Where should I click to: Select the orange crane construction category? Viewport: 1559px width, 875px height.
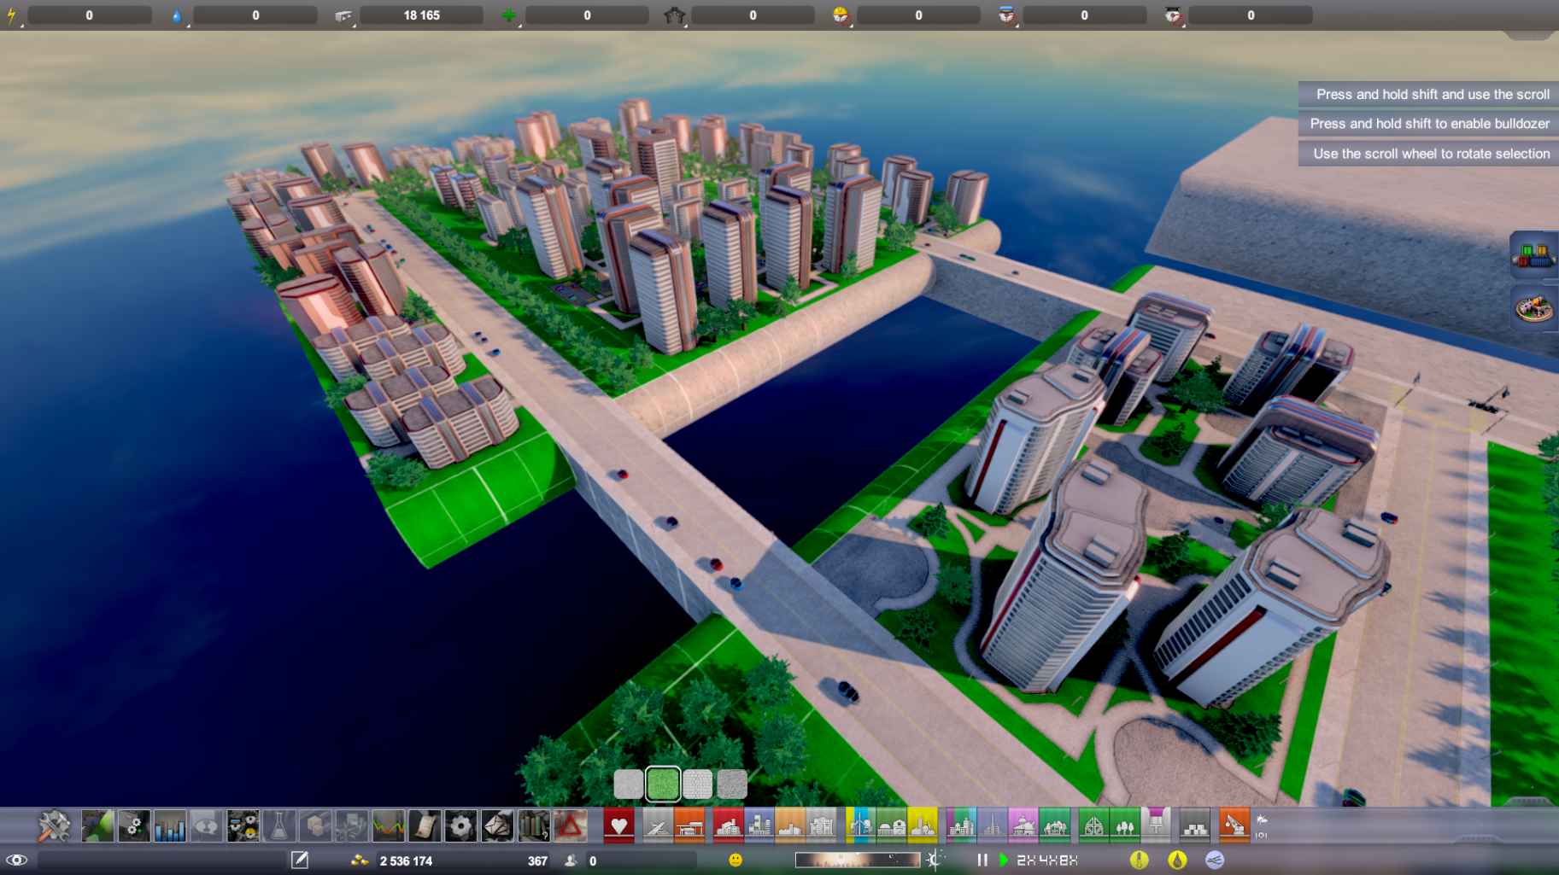[x=1234, y=826]
